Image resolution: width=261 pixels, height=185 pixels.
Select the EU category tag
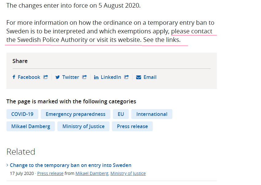[121, 114]
